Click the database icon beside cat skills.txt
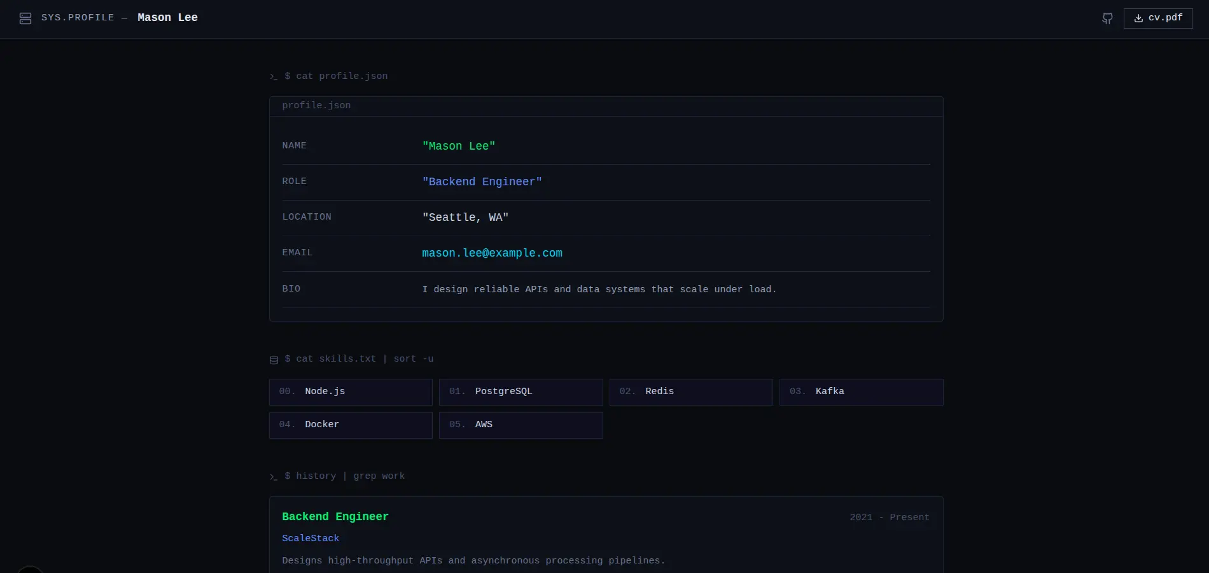This screenshot has width=1209, height=573. point(274,360)
